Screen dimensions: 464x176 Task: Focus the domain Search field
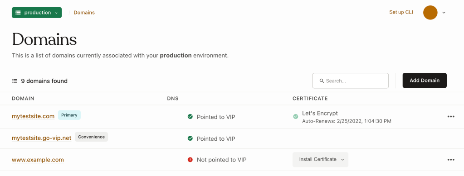(x=350, y=81)
